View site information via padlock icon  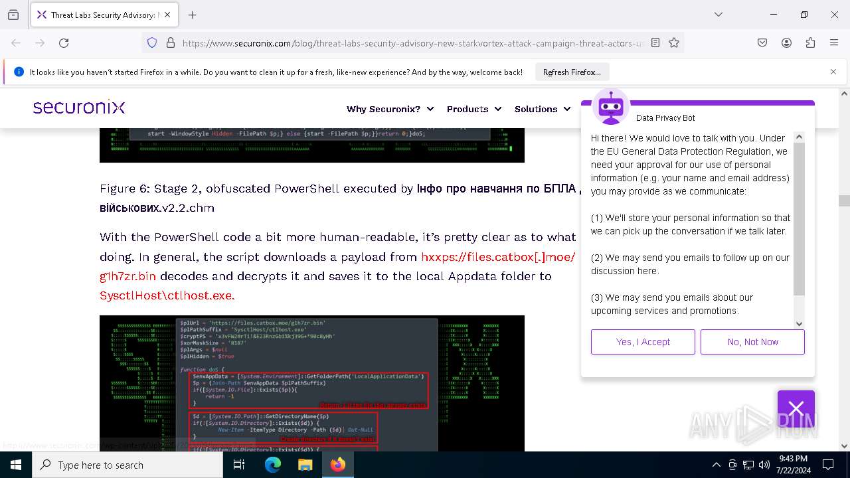tap(171, 42)
